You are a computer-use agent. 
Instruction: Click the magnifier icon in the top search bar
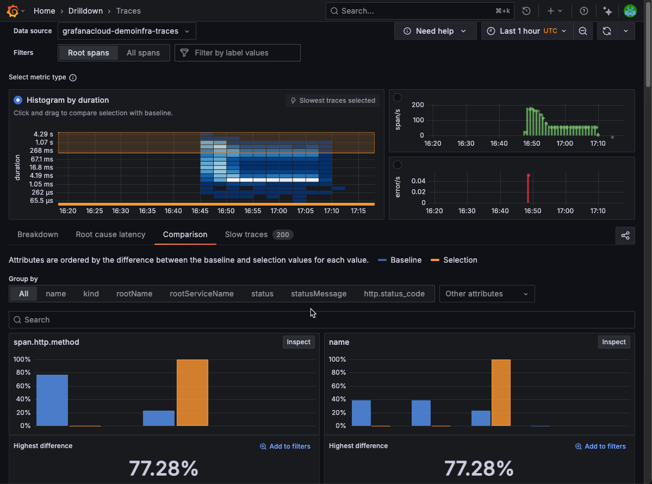tap(334, 11)
